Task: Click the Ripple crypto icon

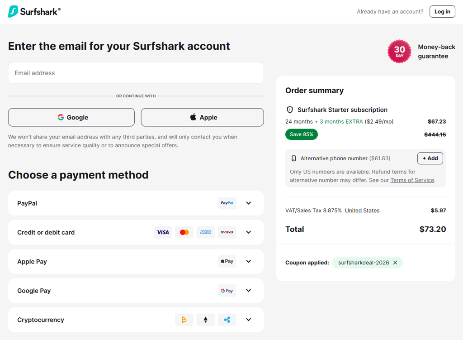Action: click(x=227, y=320)
